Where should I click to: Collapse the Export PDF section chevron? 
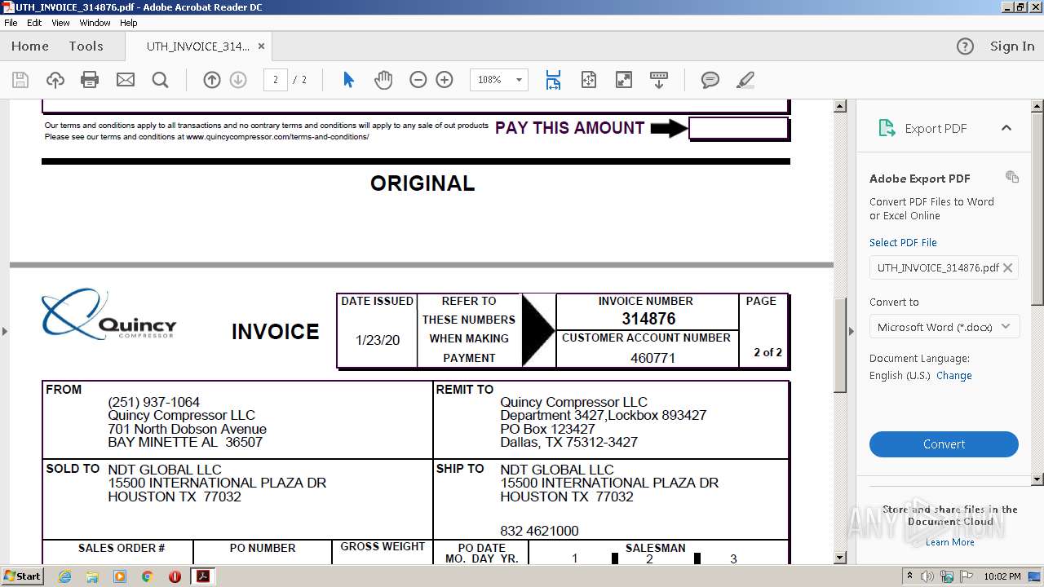click(x=1006, y=128)
